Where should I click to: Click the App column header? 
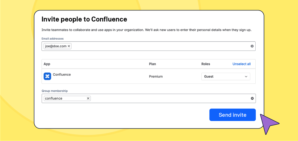pyautogui.click(x=47, y=64)
